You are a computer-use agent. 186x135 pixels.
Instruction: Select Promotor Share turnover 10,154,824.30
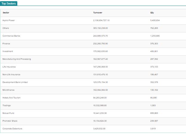point(100,121)
